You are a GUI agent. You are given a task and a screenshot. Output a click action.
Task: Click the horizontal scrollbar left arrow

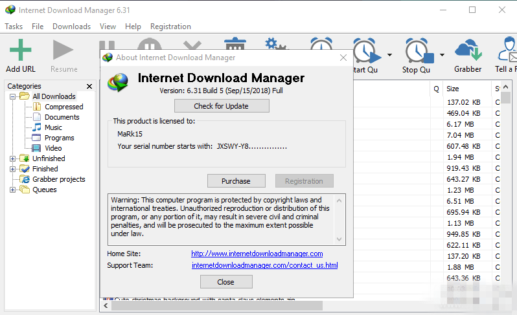point(106,306)
